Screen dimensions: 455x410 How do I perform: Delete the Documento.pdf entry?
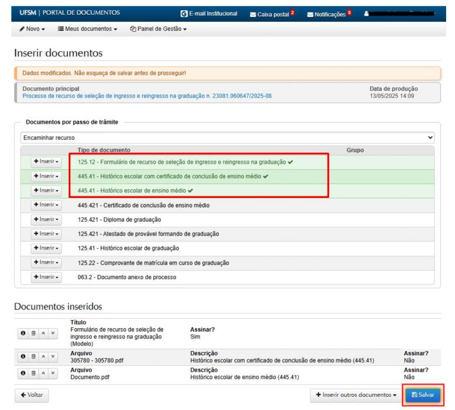point(33,373)
